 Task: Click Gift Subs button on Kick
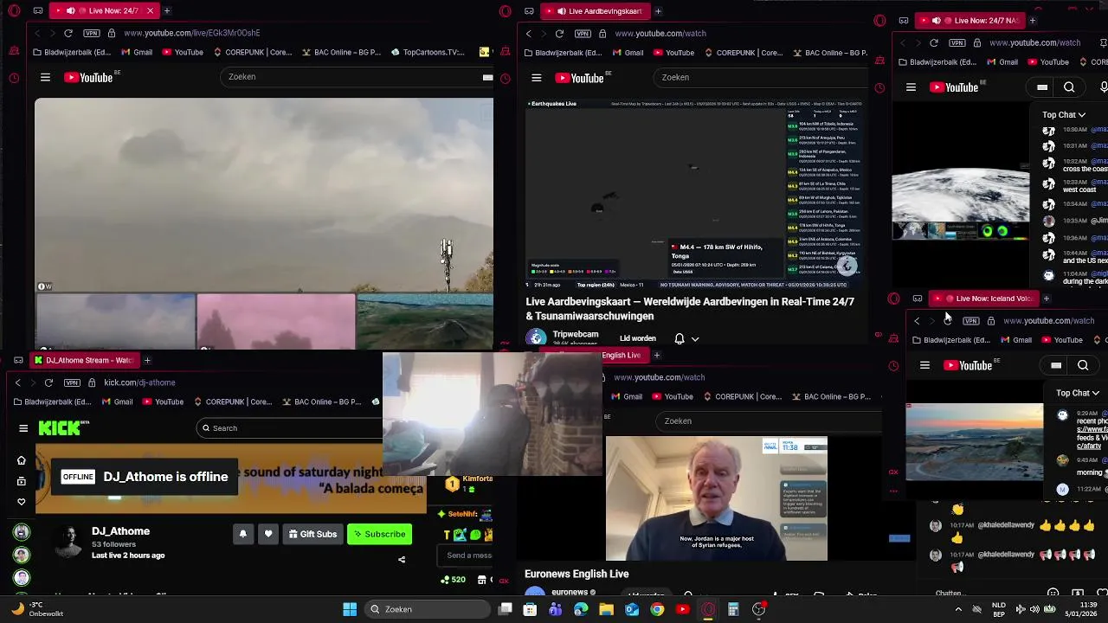point(312,534)
